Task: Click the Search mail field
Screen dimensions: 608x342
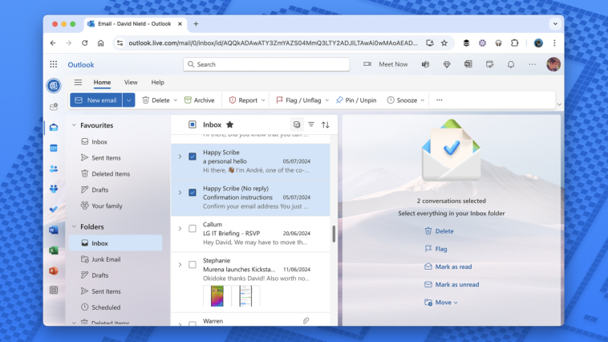Action: click(x=266, y=64)
